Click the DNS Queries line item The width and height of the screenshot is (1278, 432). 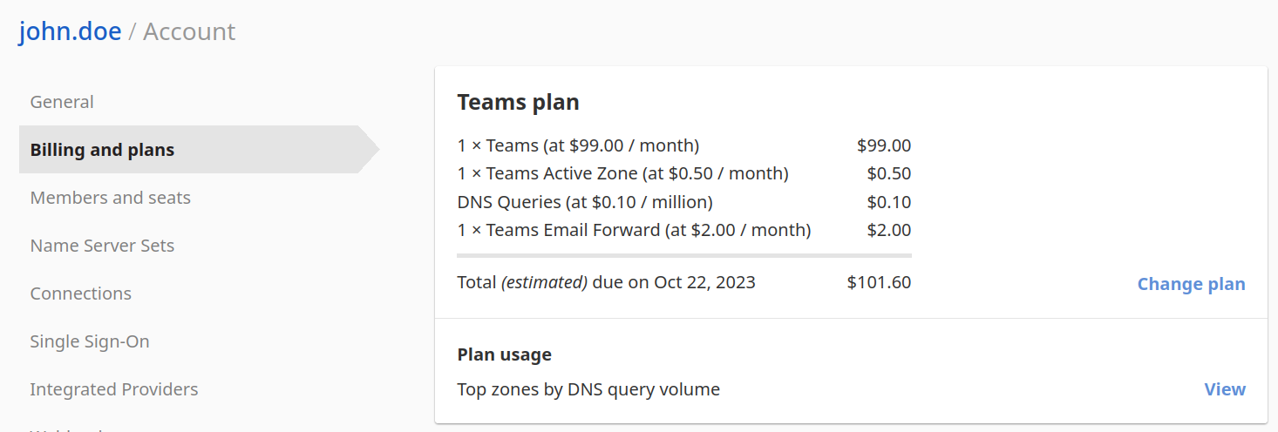[x=585, y=202]
